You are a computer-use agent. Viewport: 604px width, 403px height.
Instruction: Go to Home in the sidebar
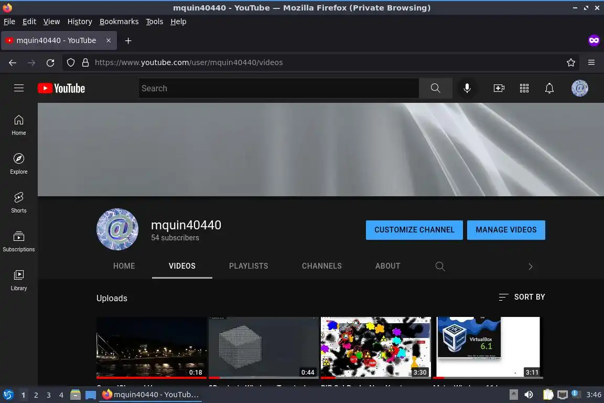(x=18, y=125)
